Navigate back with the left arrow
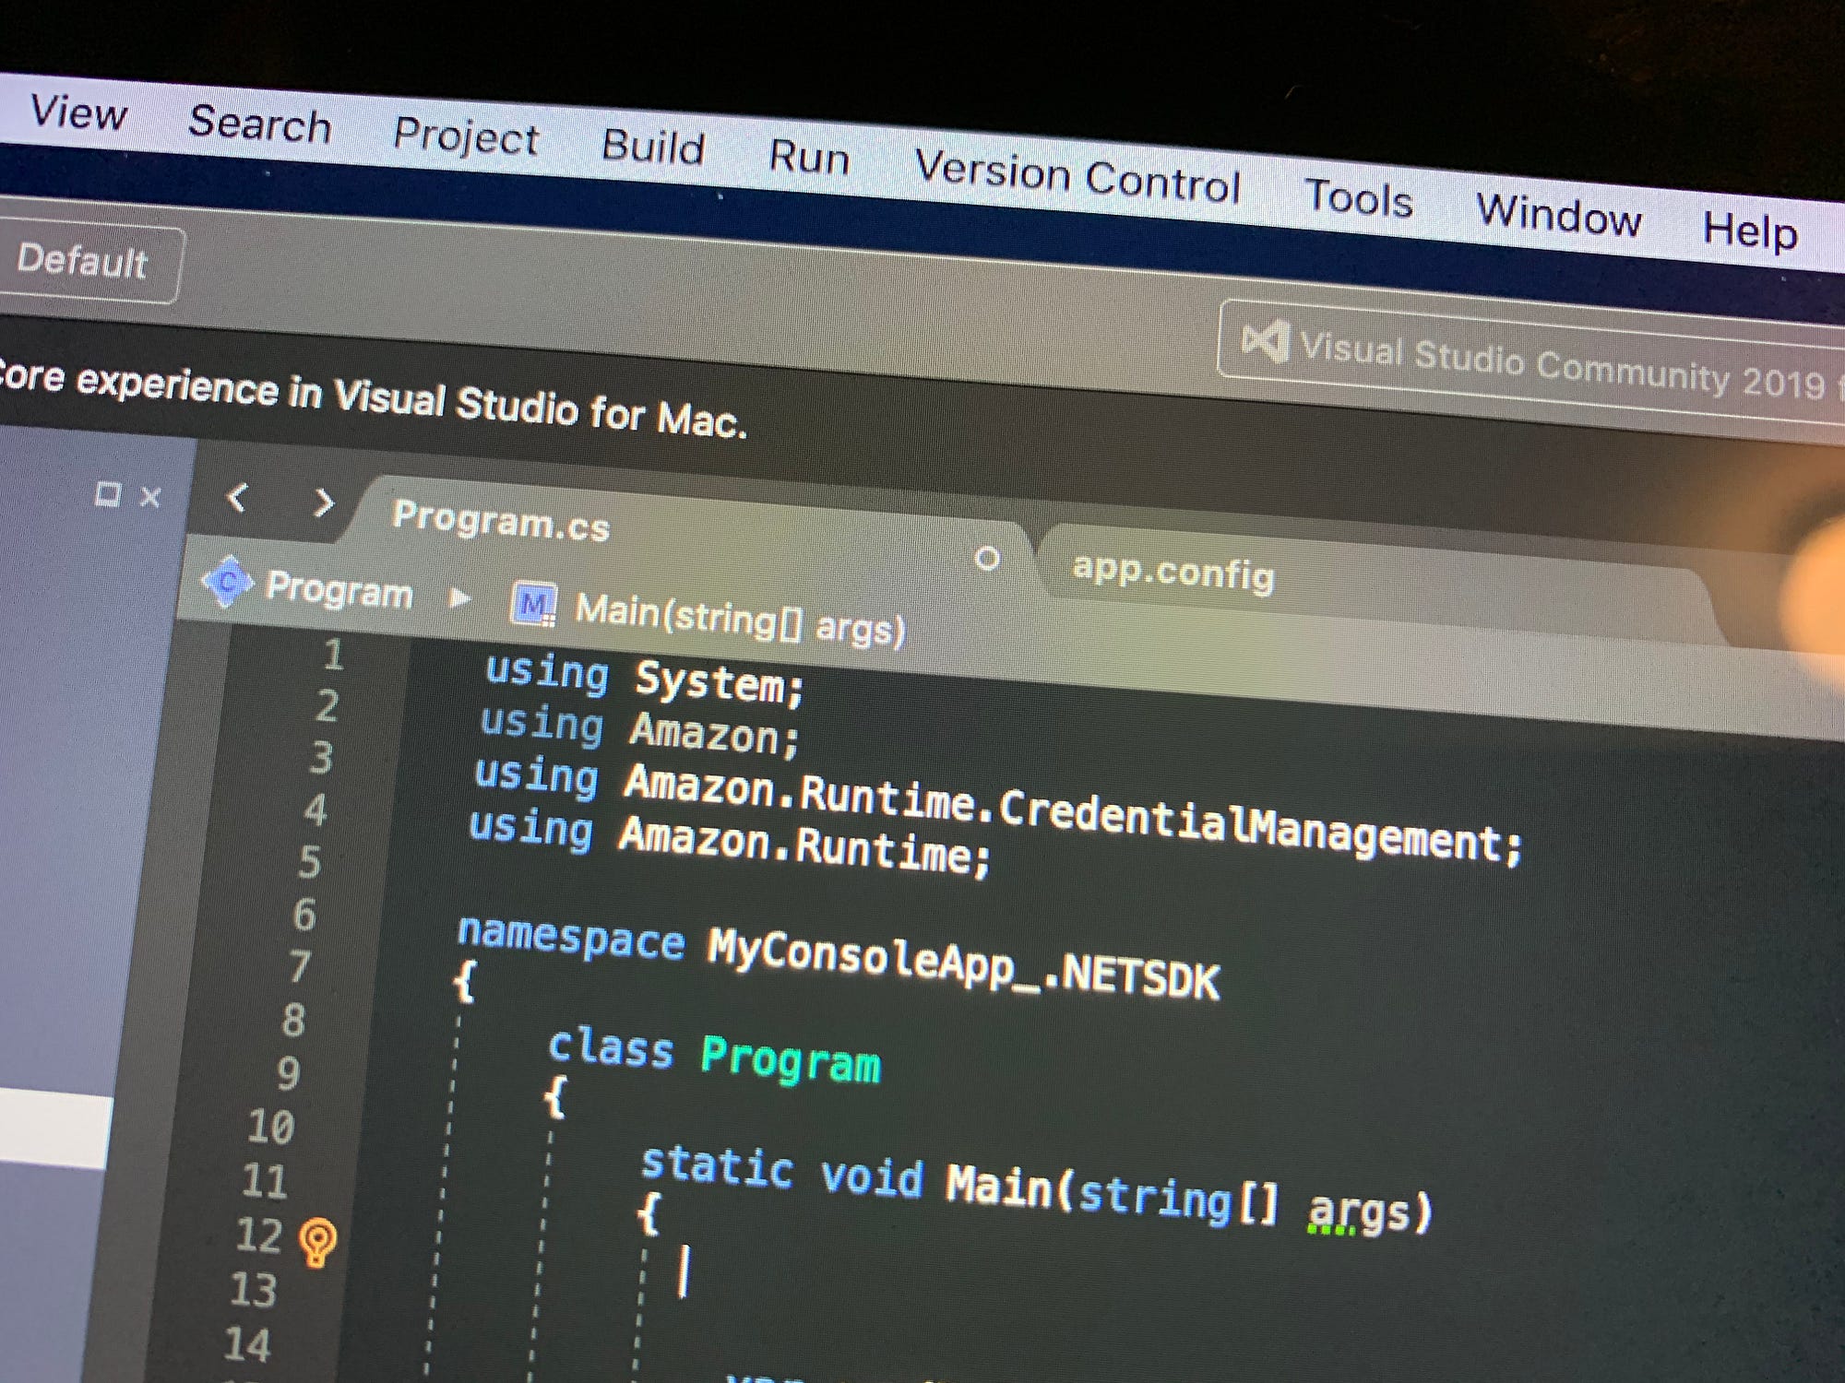This screenshot has height=1383, width=1845. pos(238,498)
